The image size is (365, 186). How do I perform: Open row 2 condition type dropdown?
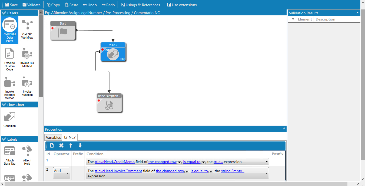(x=267, y=173)
